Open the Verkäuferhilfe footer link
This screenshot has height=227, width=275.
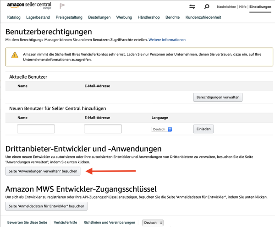tap(66, 222)
